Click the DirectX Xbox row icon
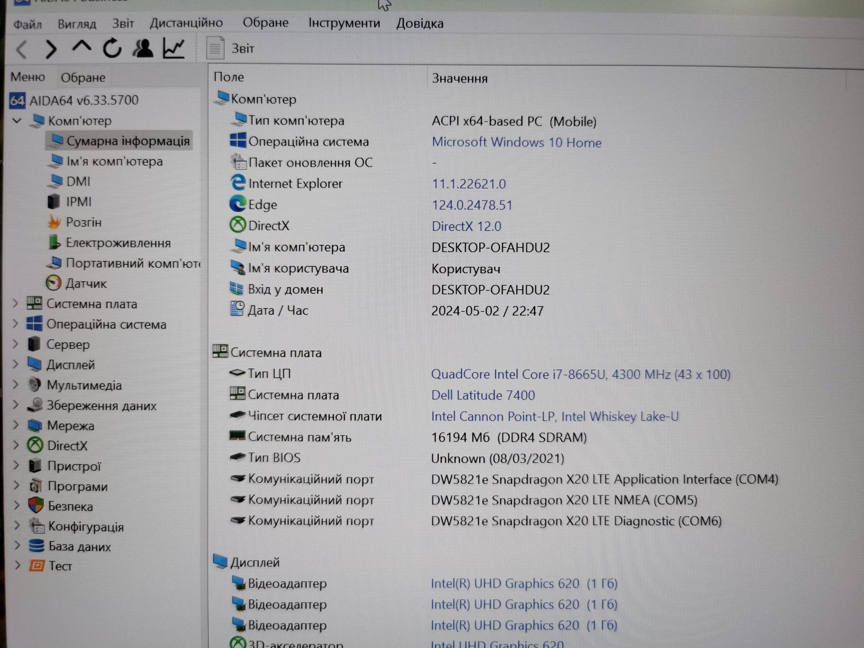864x648 pixels. tap(238, 225)
